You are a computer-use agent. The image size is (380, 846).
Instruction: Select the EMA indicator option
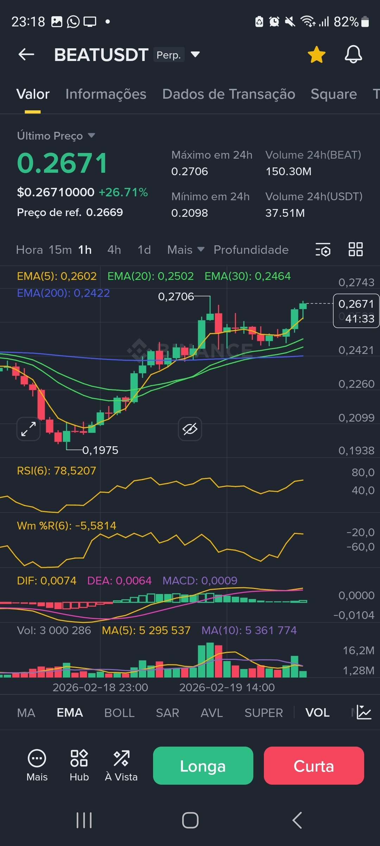tap(70, 713)
